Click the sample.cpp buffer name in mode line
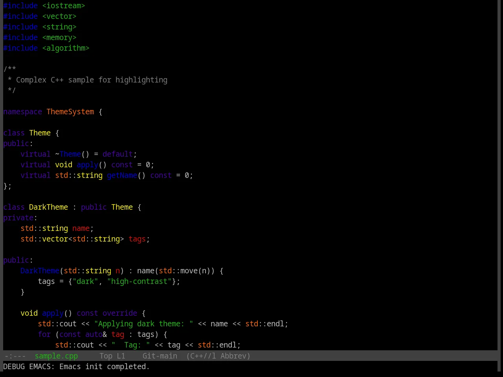Viewport: 503px width, 377px height. coord(56,356)
